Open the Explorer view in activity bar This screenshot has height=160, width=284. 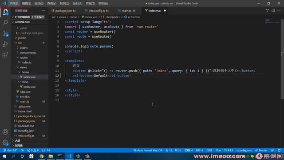coord(5,12)
